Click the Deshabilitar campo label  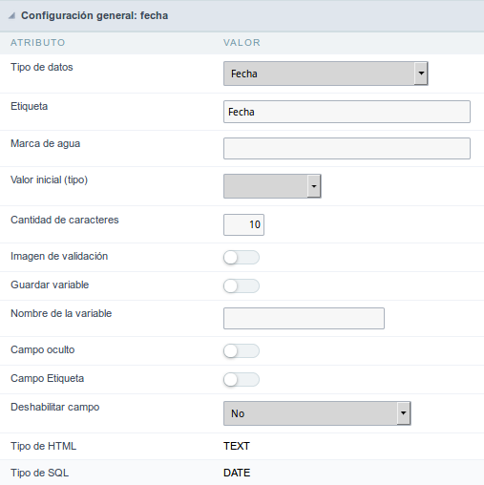tap(55, 408)
